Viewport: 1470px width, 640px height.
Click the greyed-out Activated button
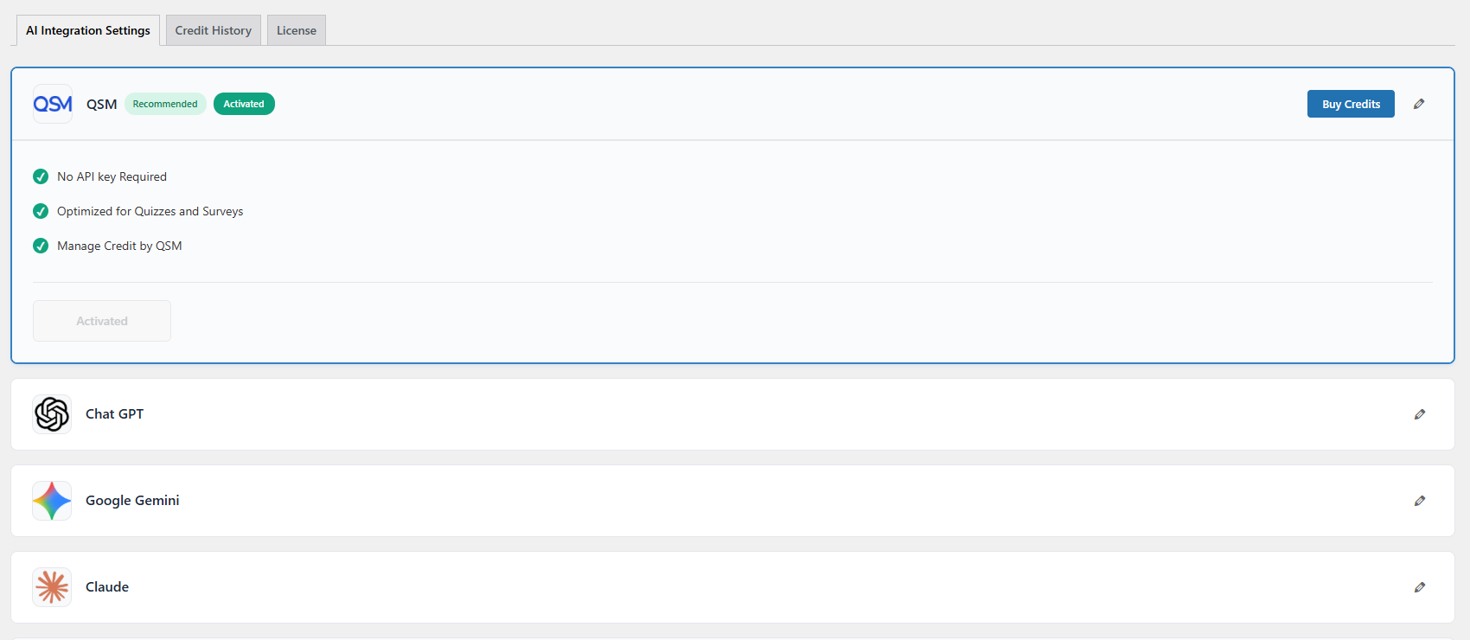102,321
